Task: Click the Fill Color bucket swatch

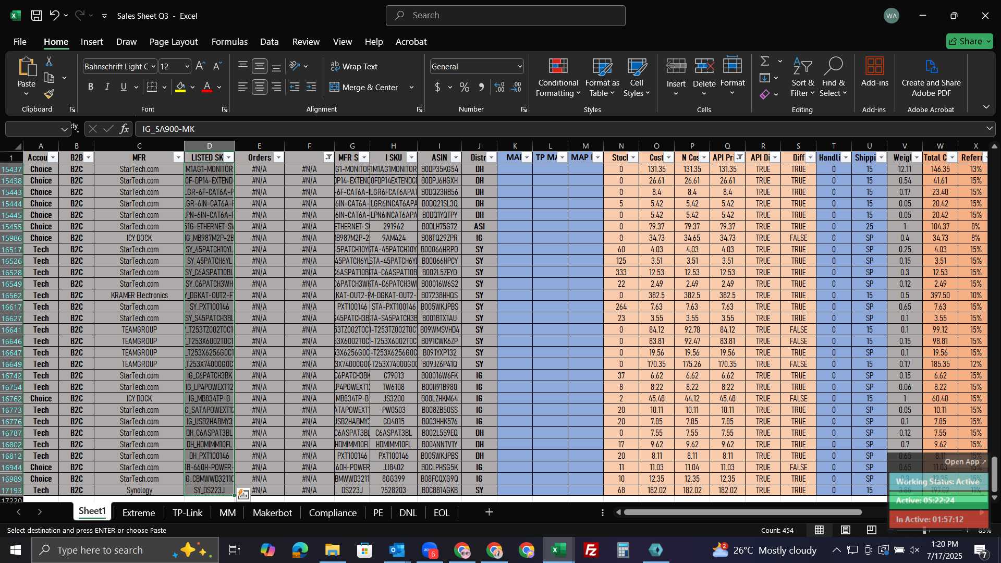Action: pyautogui.click(x=181, y=87)
